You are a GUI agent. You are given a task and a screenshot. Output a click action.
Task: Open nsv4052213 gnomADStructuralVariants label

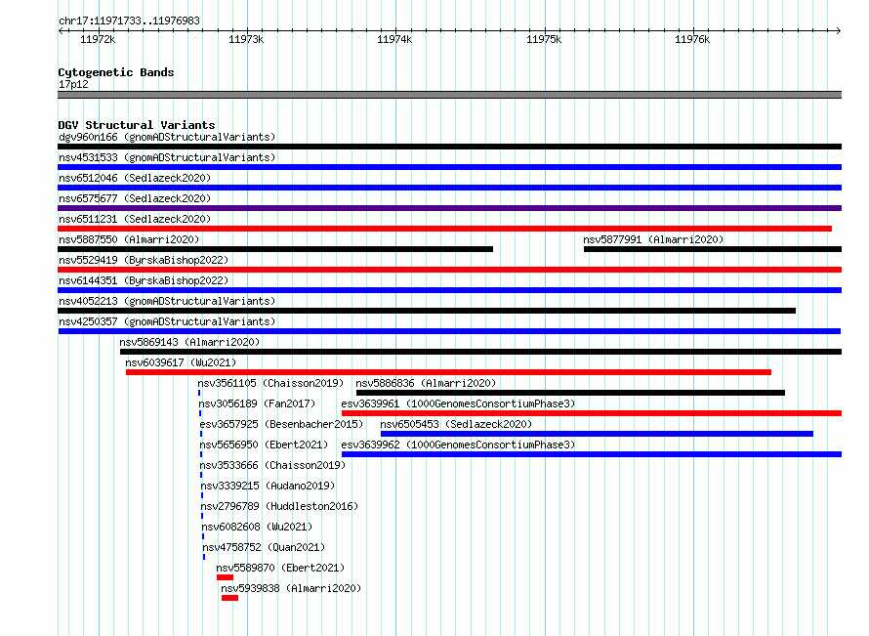(167, 301)
